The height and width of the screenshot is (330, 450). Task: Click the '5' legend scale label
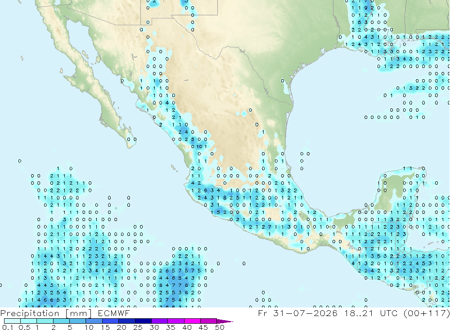pos(70,327)
